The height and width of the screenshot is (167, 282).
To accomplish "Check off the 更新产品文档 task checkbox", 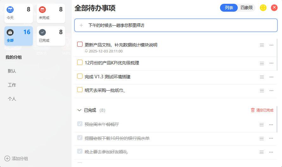I will click(80, 45).
